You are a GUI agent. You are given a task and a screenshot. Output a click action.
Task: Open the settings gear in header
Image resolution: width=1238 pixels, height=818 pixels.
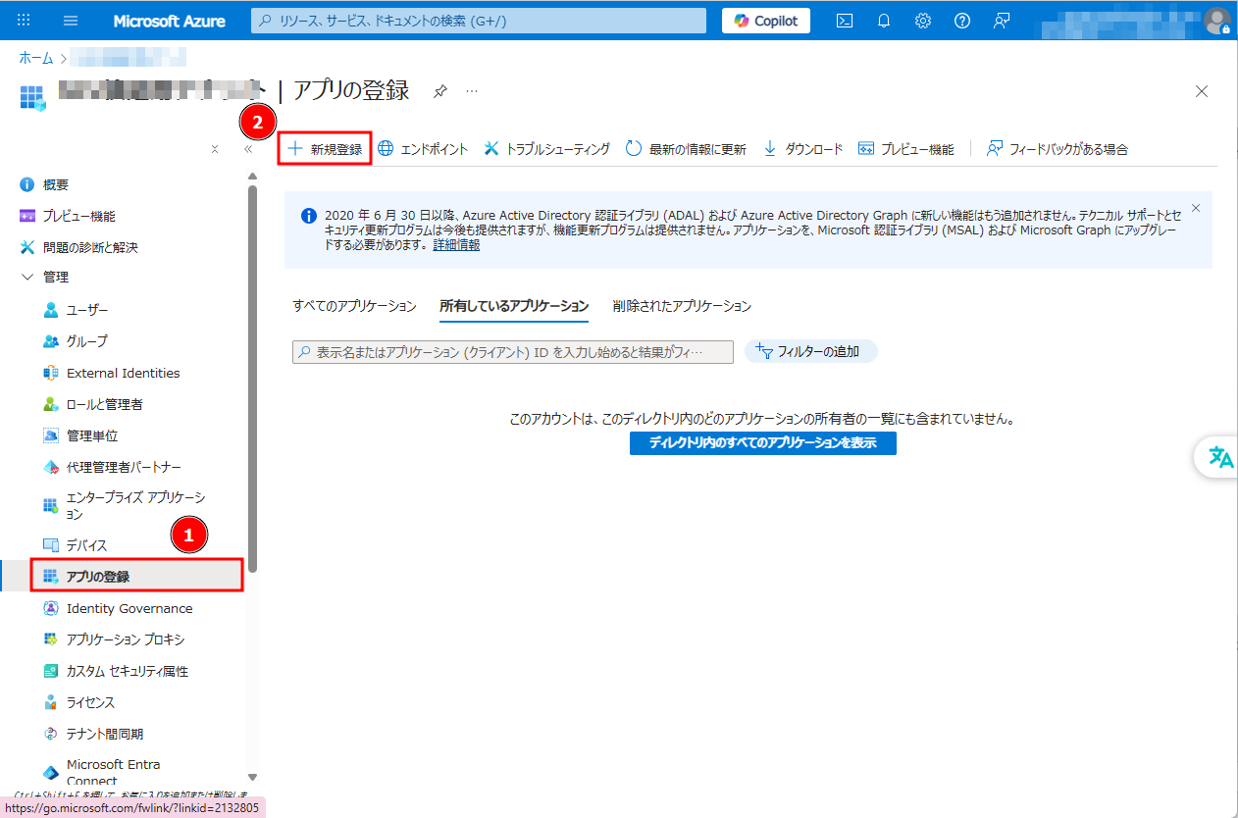pos(922,21)
